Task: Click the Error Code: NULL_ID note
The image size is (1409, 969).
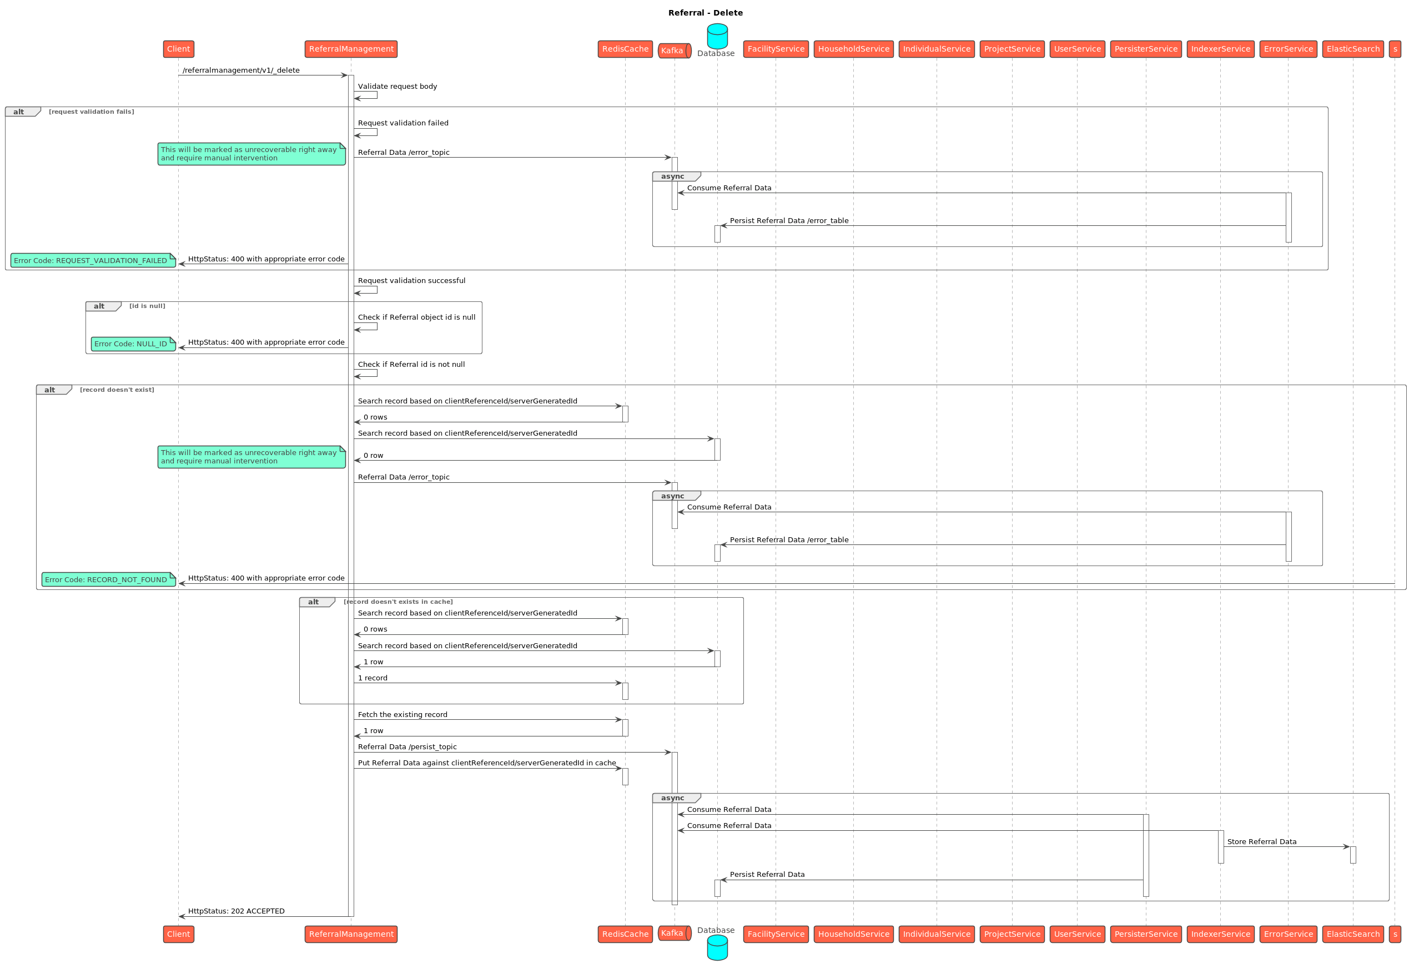Action: [133, 344]
